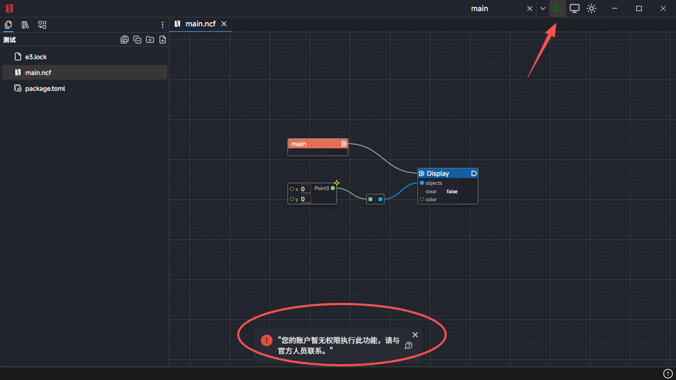
Task: Collapse all folders in the explorer
Action: tap(137, 40)
